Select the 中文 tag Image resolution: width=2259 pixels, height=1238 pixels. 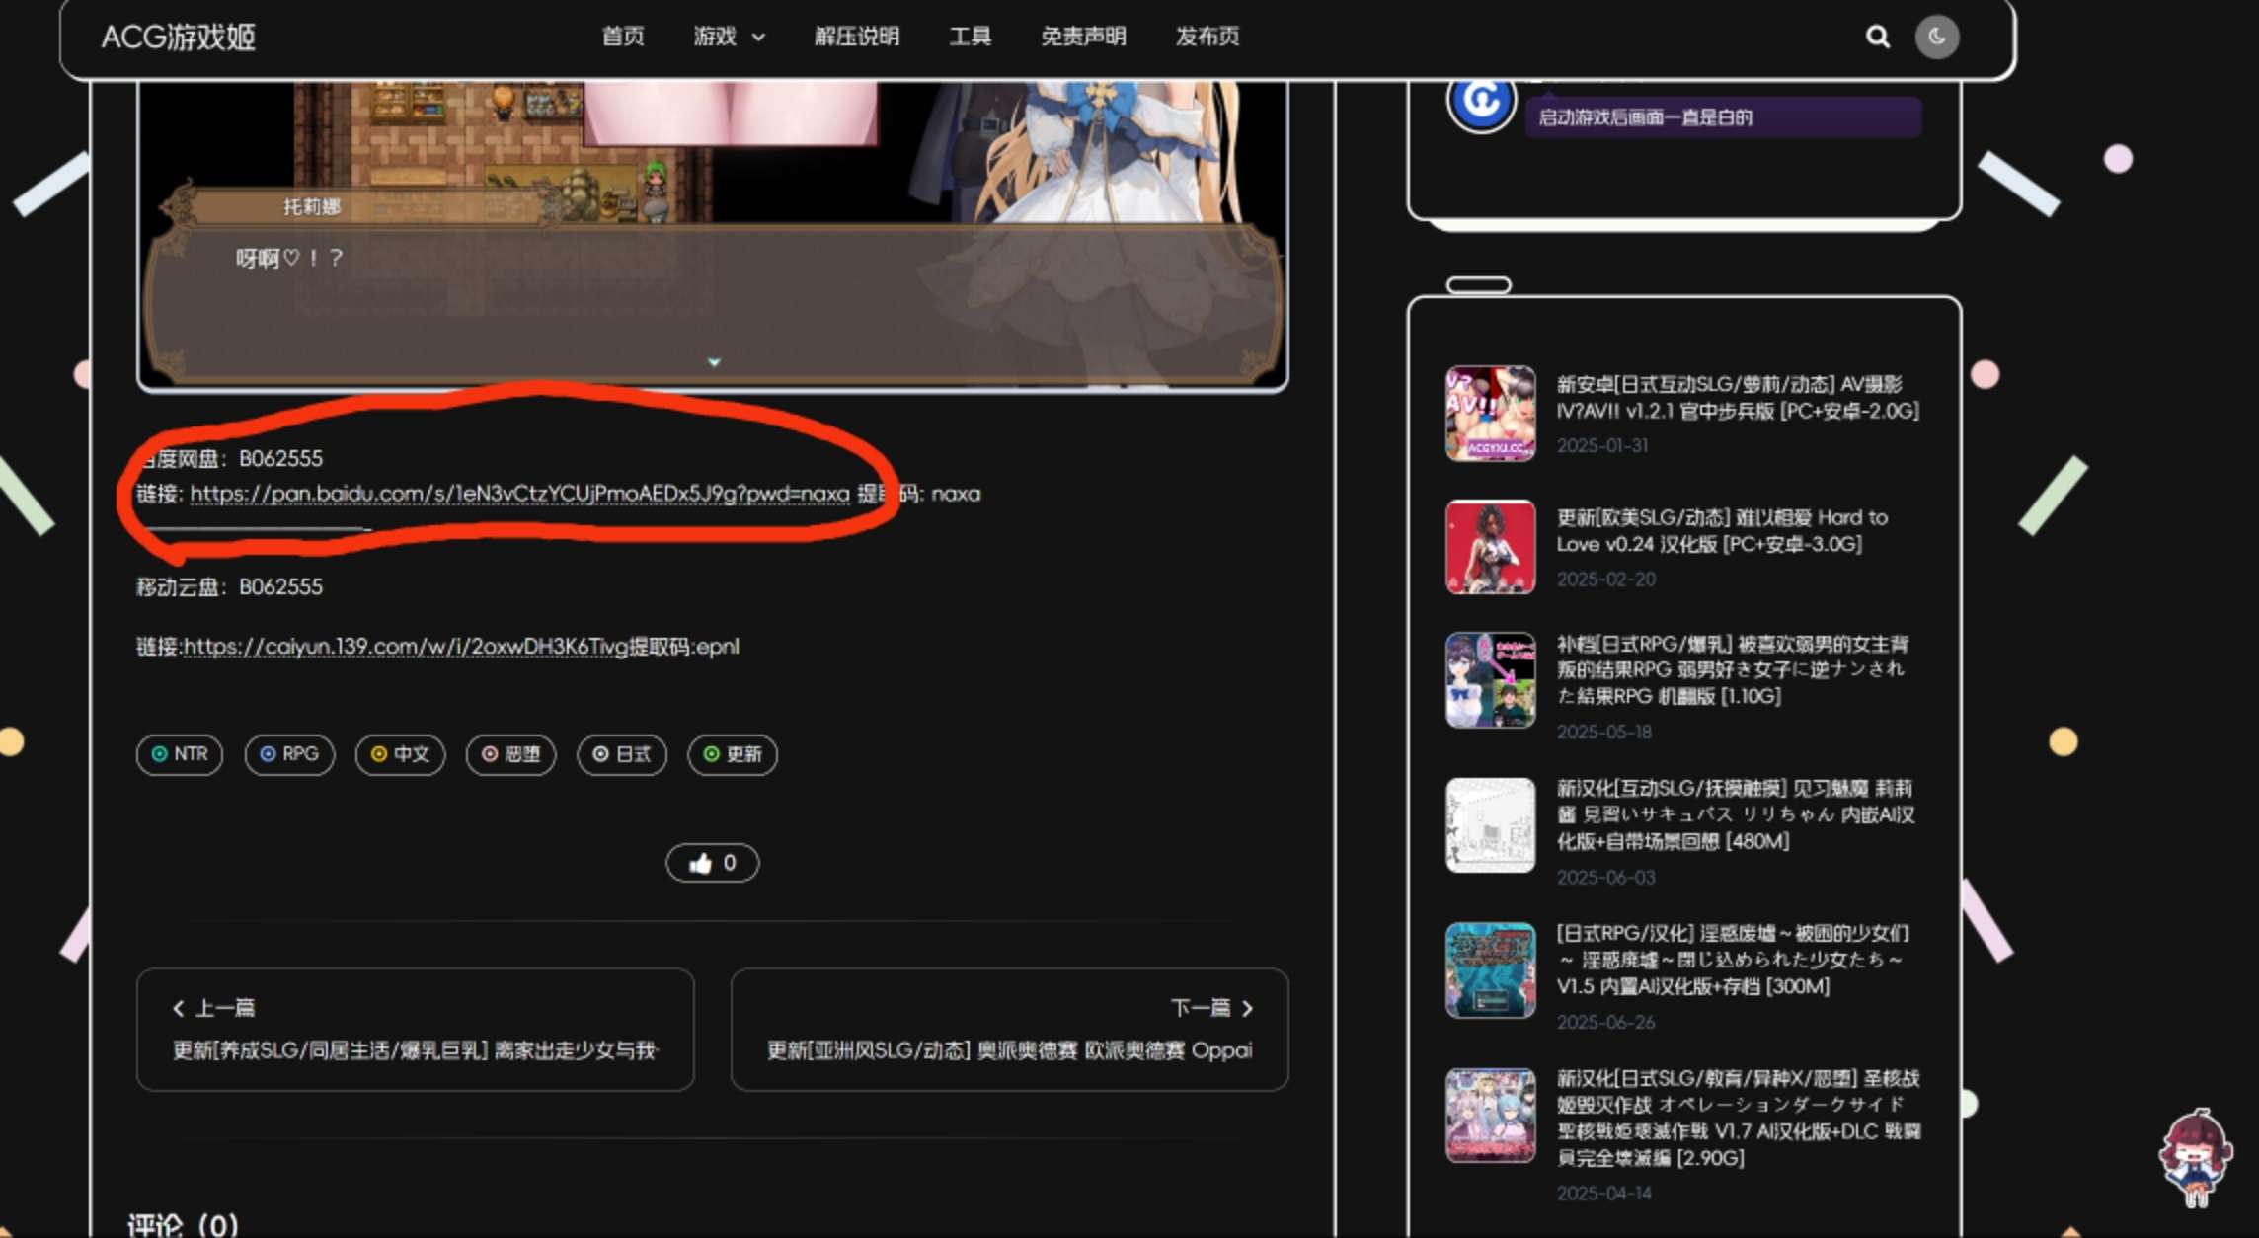pos(400,755)
